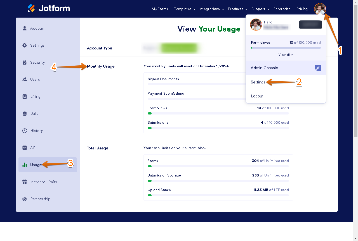Click the Forms usage progress bar
The height and width of the screenshot is (241, 358).
[x=218, y=166]
